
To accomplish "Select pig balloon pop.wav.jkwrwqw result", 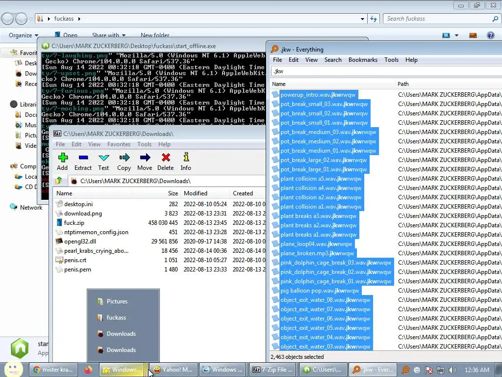I will pos(320,291).
